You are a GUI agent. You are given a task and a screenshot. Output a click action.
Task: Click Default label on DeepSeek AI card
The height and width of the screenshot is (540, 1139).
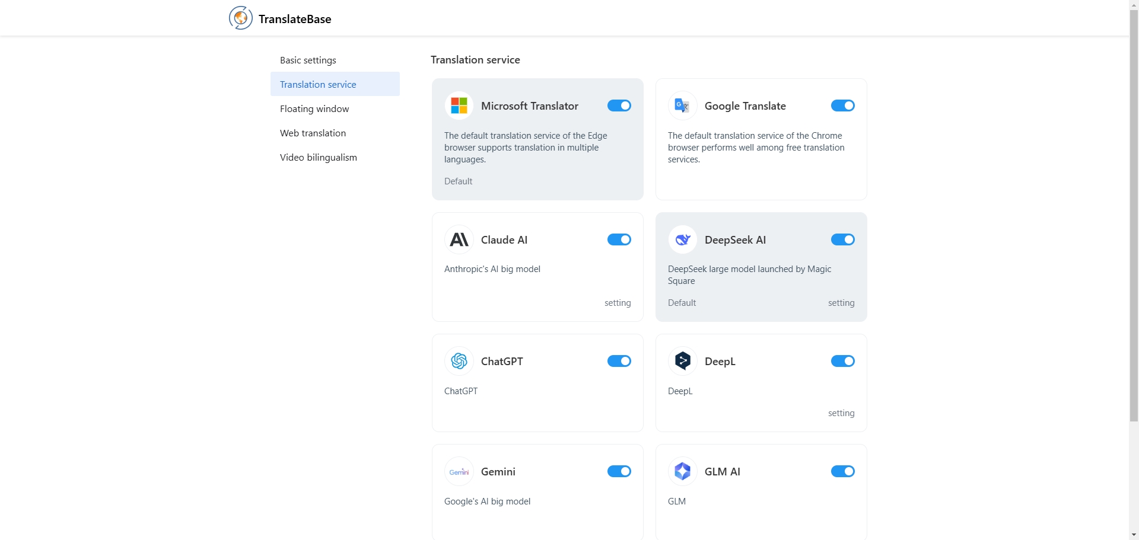pos(682,303)
